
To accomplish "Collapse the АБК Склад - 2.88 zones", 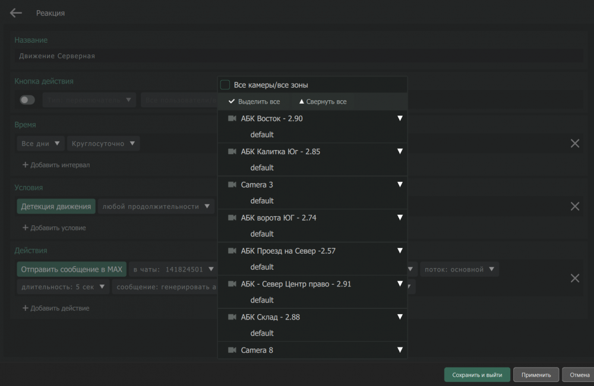I will pos(400,317).
